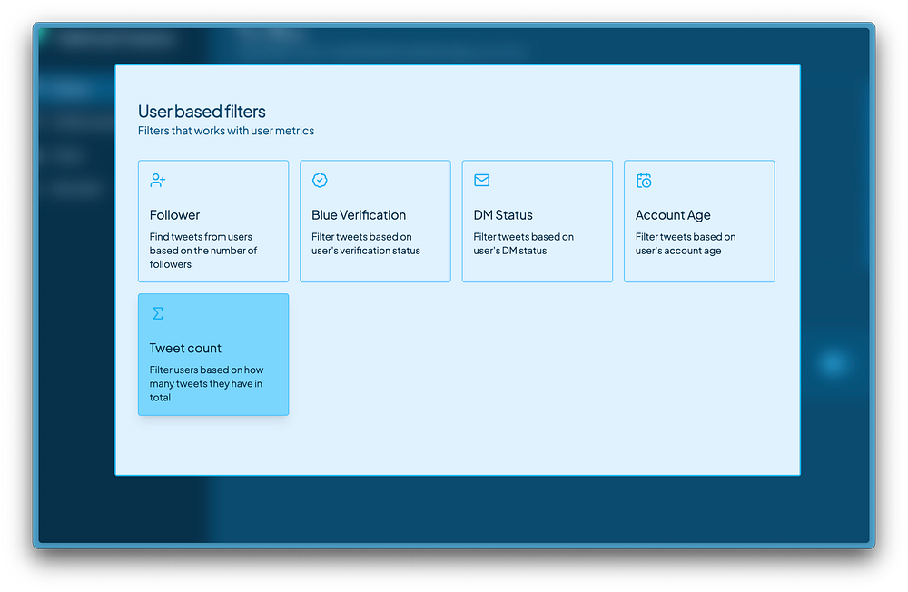
Task: Click text "user's account age"
Action: pos(678,251)
